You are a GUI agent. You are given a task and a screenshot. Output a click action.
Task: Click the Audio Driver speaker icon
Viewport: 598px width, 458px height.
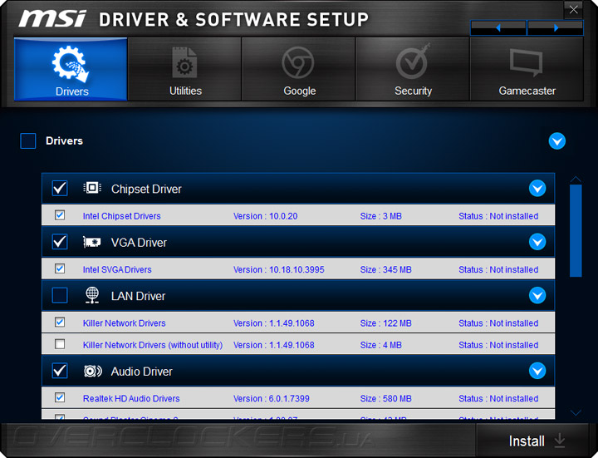(x=92, y=372)
